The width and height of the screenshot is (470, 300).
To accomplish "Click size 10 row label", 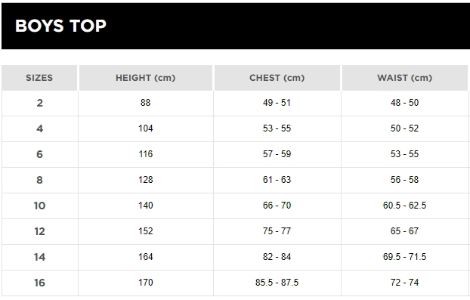I will (39, 206).
